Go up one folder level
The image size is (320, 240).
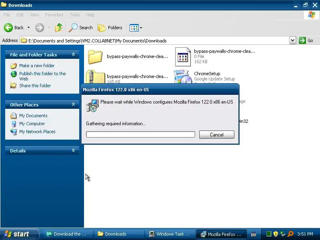click(x=59, y=28)
